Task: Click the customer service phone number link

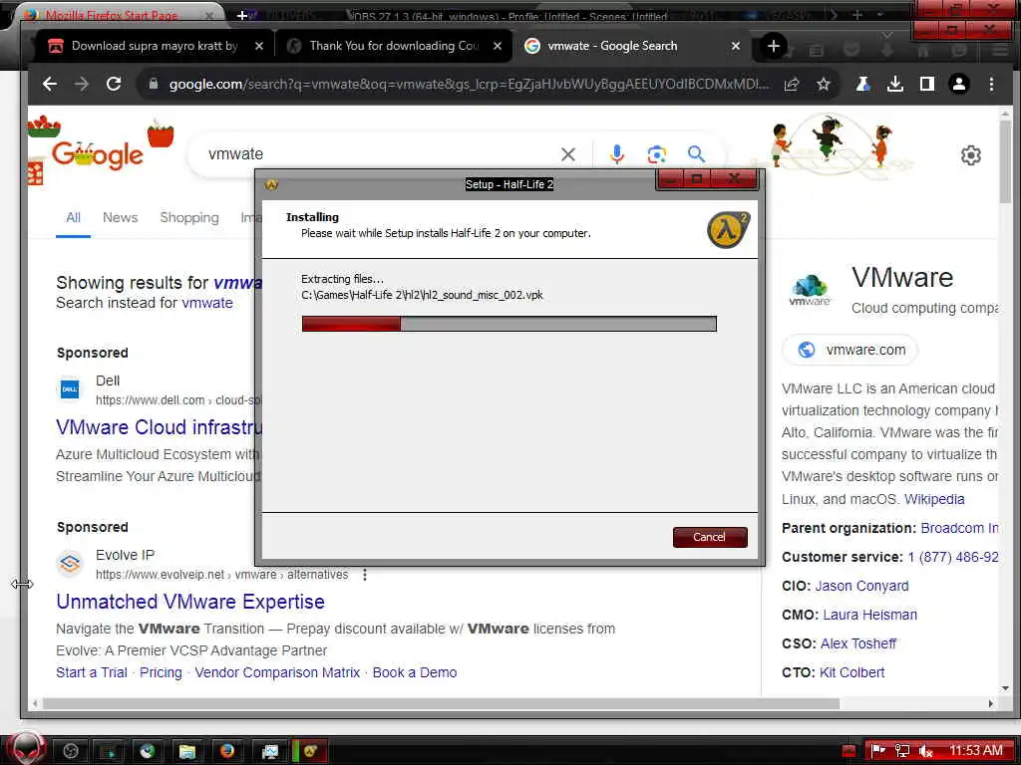Action: click(952, 557)
